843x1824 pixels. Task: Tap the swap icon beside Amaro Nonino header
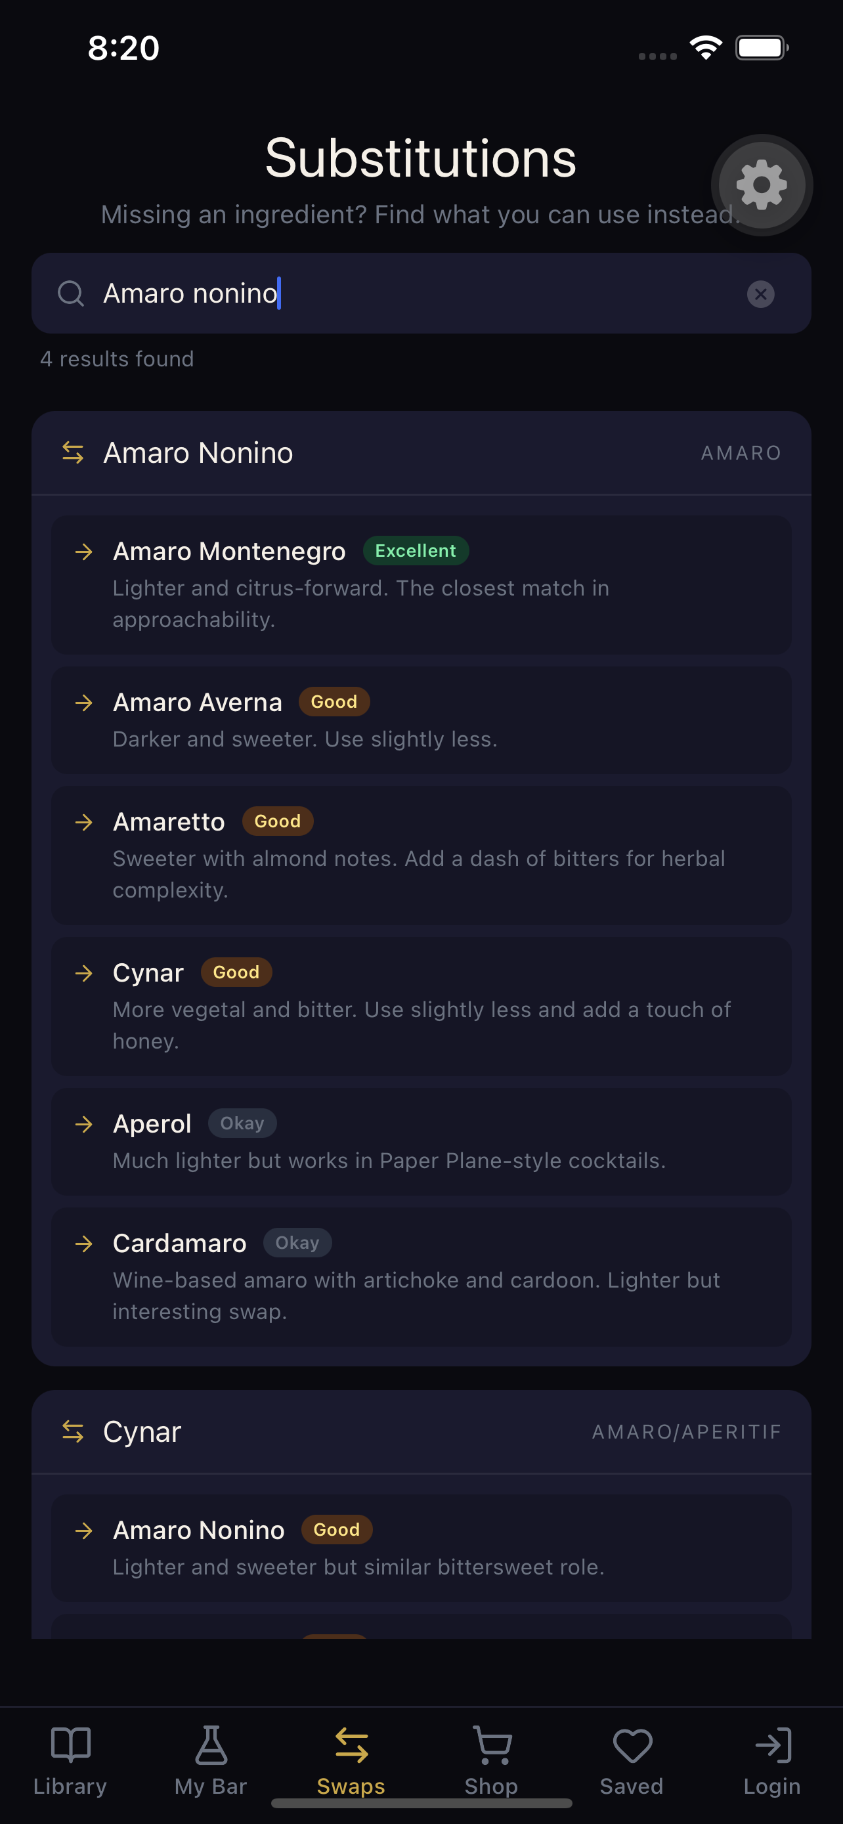click(x=73, y=452)
